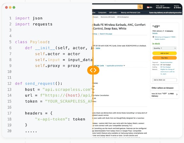
Task: Click the red close dot in code window
Action: (x=6, y=8)
